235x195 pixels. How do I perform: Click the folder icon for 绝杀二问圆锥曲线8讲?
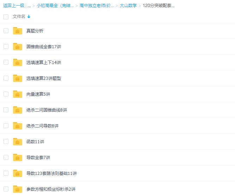[18, 110]
